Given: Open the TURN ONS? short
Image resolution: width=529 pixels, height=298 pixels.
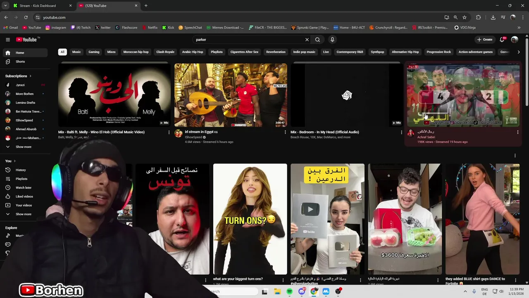Looking at the screenshot, I should pos(250,219).
